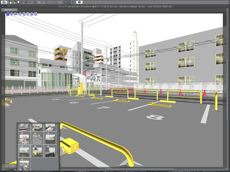Screen dimensions: 230x172
Task: Choose camera preset thumbnail 26
Action: coord(50,138)
